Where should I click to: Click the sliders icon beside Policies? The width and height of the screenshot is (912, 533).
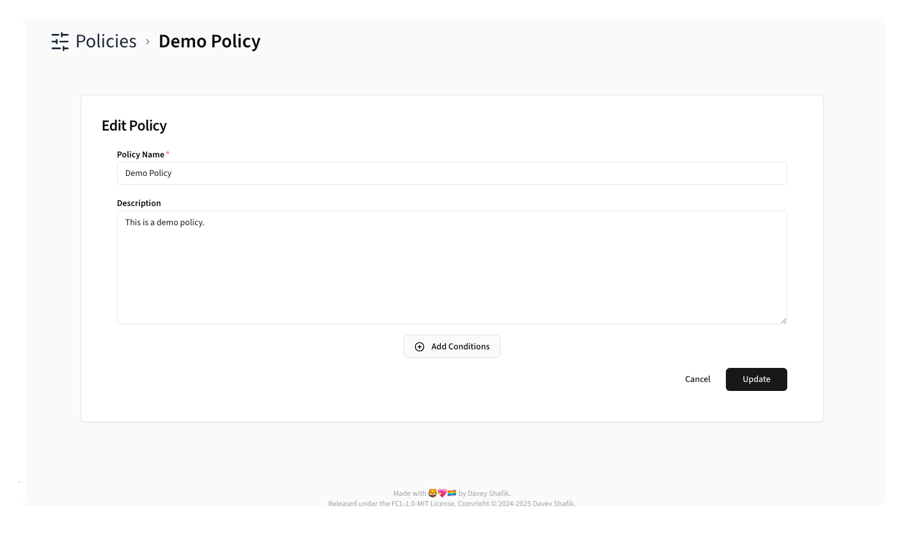(x=59, y=41)
